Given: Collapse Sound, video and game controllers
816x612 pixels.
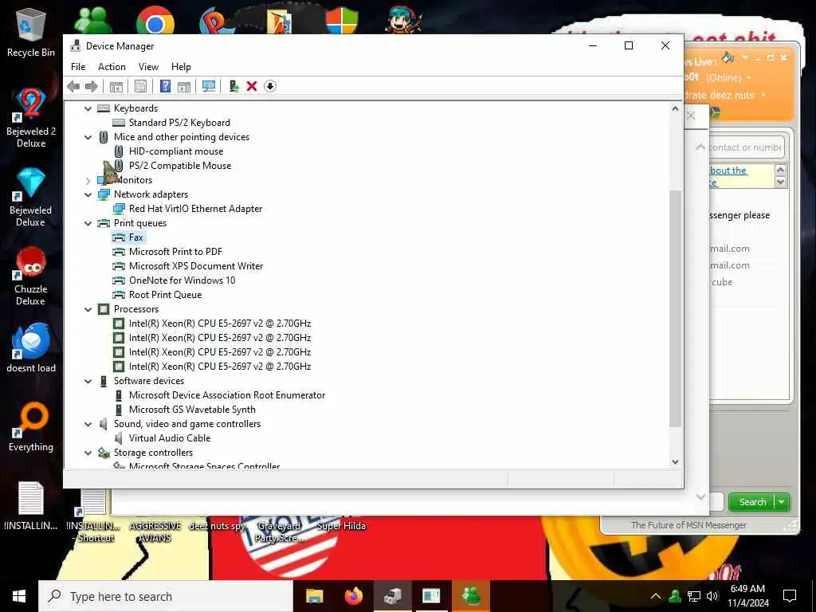Looking at the screenshot, I should (x=88, y=424).
